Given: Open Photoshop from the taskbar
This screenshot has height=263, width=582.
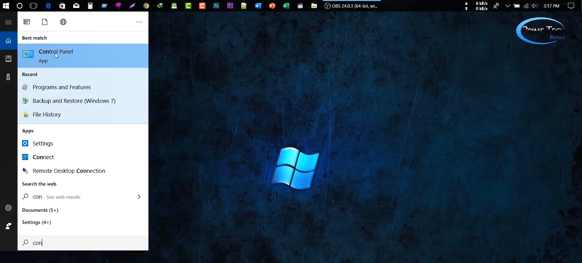Looking at the screenshot, I should click(x=216, y=6).
